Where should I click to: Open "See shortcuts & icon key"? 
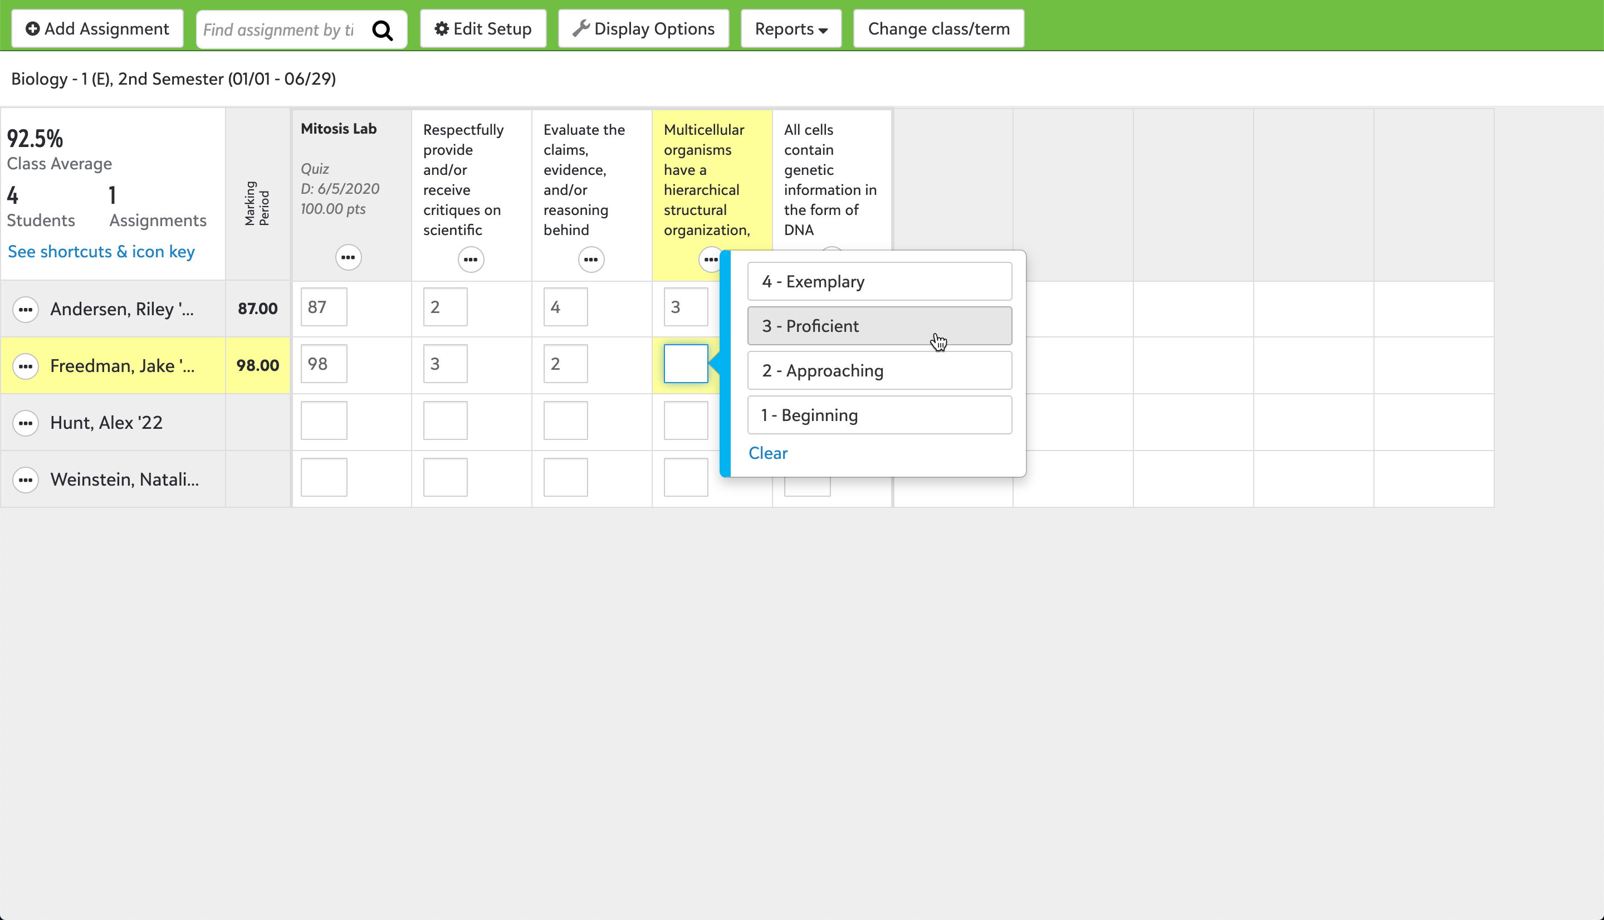pos(100,251)
